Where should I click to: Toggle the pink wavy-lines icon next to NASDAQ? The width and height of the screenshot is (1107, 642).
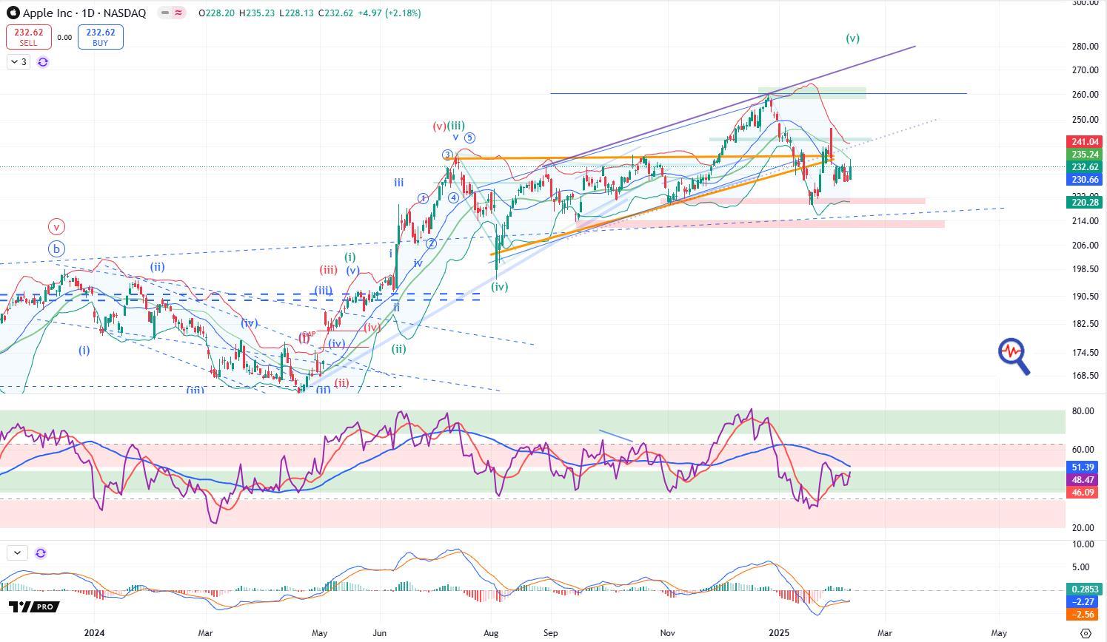[x=178, y=13]
